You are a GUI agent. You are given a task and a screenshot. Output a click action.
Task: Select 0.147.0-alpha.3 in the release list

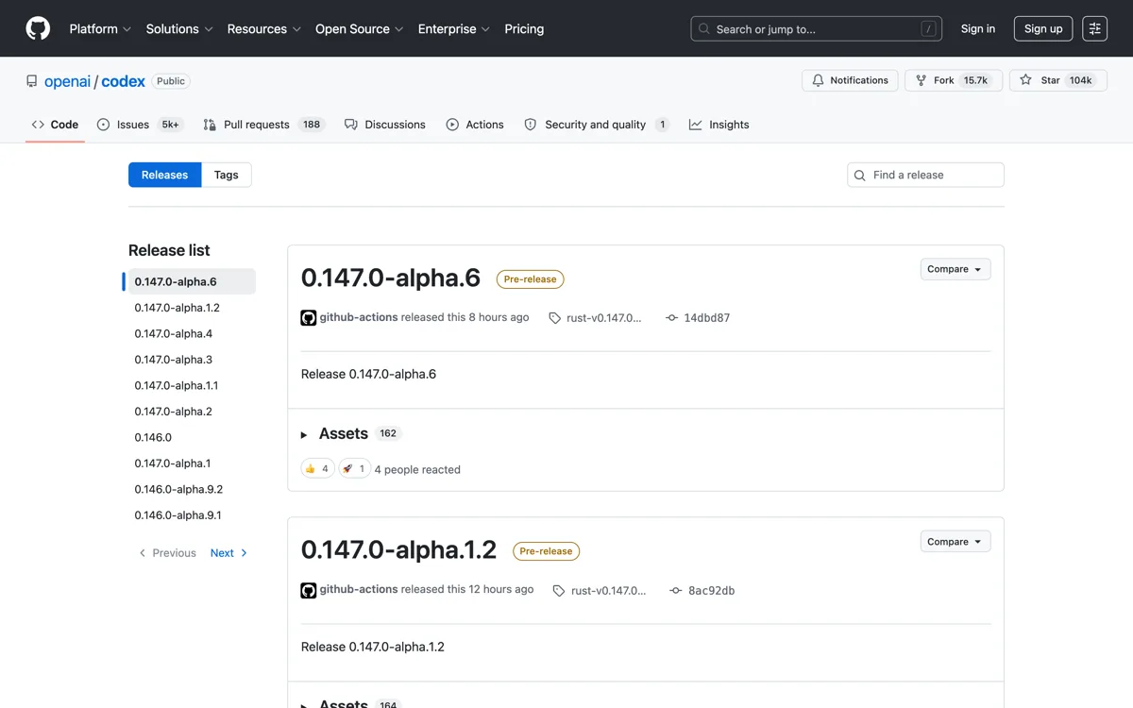174,360
